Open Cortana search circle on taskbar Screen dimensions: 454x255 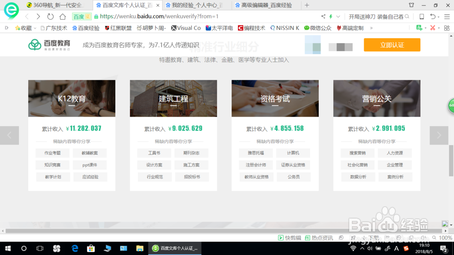click(x=24, y=248)
